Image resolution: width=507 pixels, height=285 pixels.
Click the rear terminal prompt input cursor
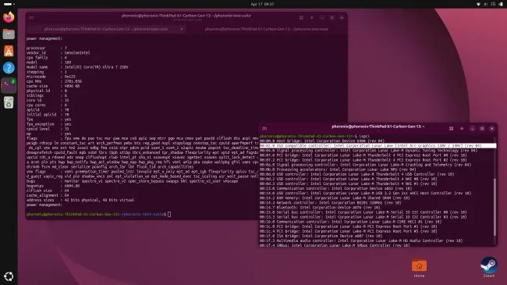[x=169, y=214]
